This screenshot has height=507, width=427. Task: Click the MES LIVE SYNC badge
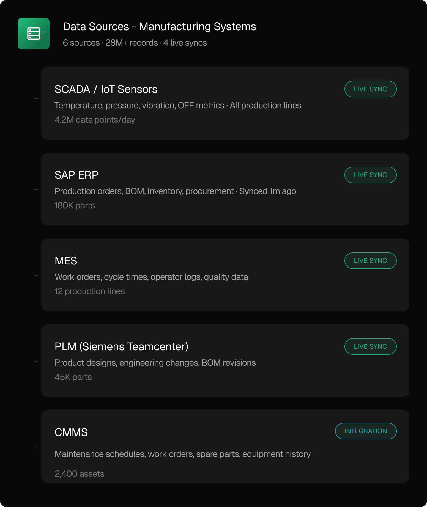coord(370,261)
